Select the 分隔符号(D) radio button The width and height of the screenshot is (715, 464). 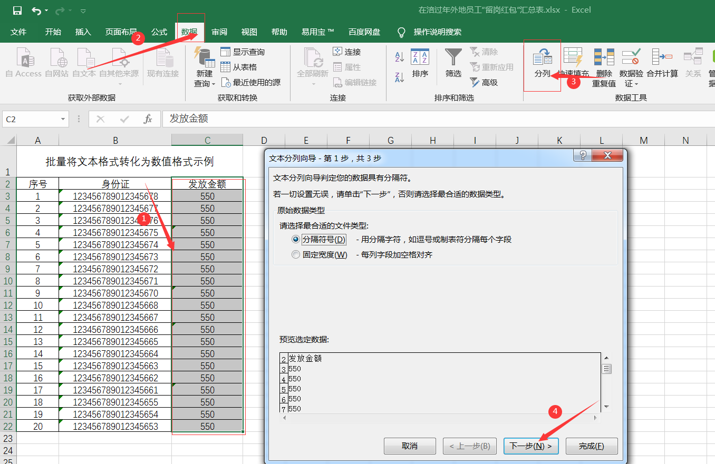296,239
